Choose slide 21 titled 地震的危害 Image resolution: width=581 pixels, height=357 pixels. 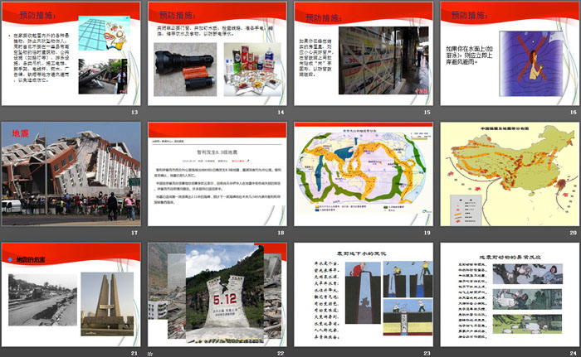[x=71, y=295]
